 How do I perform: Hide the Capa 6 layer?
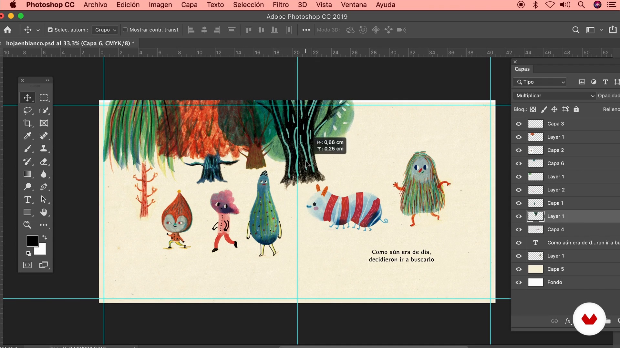(519, 163)
